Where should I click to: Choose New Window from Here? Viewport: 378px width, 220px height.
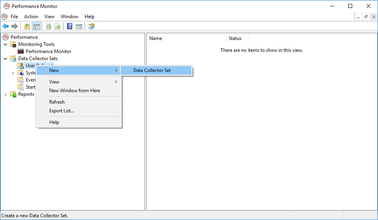pos(79,91)
